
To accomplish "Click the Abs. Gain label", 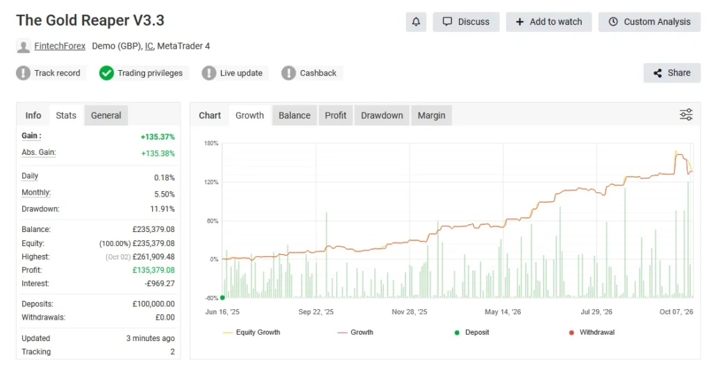I will [39, 152].
